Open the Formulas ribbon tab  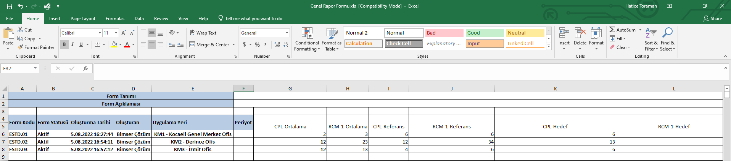pos(115,19)
